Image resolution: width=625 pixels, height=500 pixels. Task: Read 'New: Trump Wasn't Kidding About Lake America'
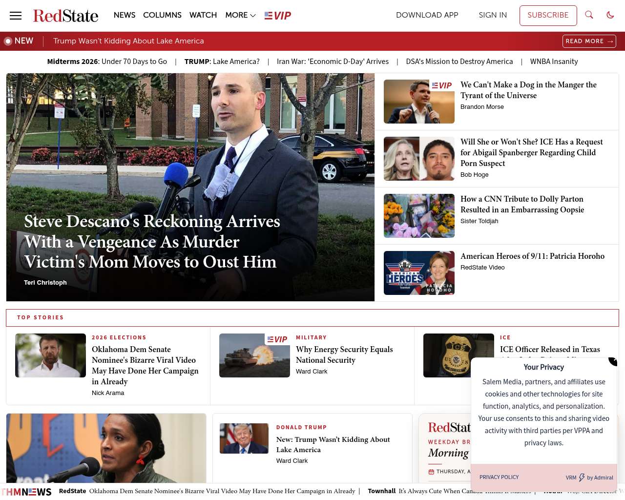tap(333, 445)
